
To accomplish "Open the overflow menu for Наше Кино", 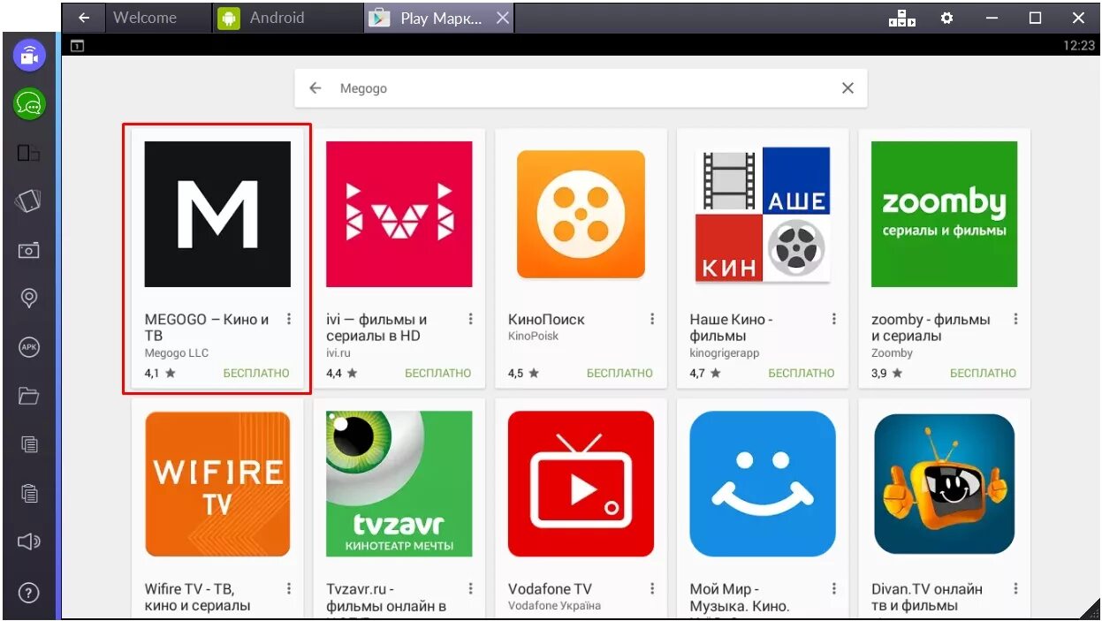I will 833,319.
